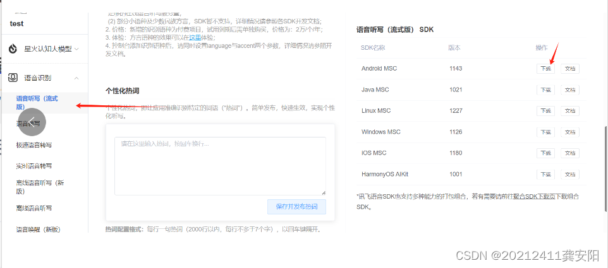Open docs for Windows MSC
The height and width of the screenshot is (268, 608).
[x=570, y=132]
